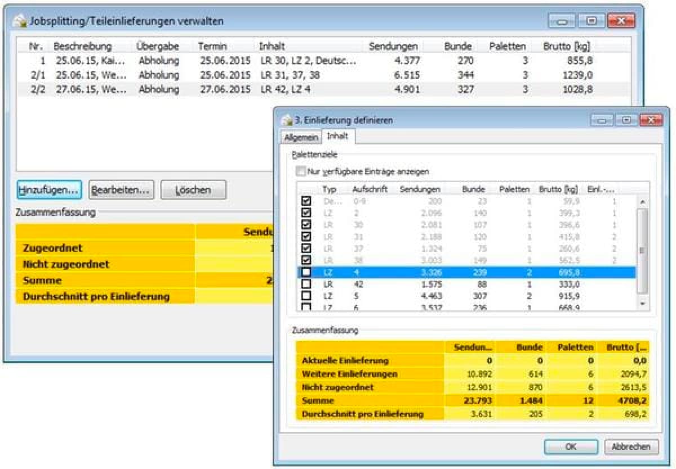Click the Inhalt column header in delivery list

point(272,46)
